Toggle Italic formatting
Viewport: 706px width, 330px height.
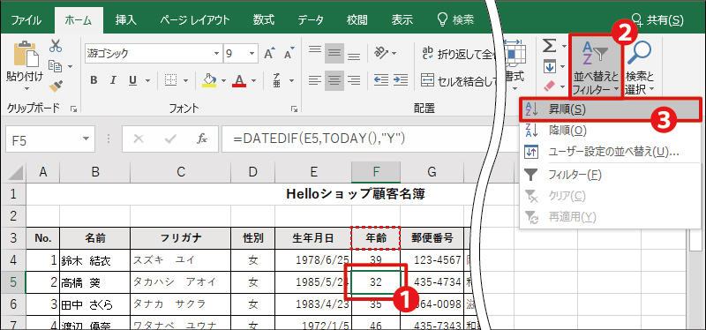(114, 80)
